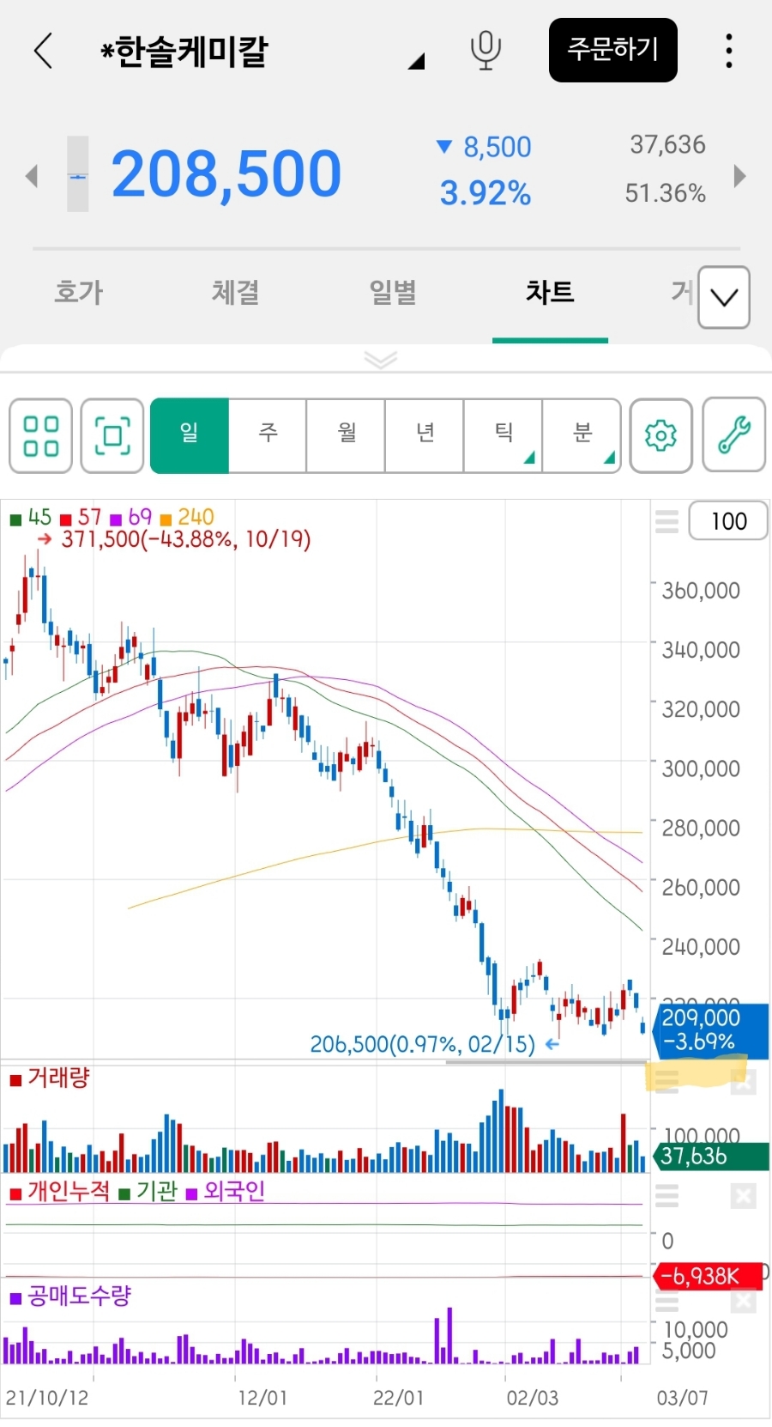Tap the orange 240 moving average legend
772x1427 pixels.
(x=187, y=517)
